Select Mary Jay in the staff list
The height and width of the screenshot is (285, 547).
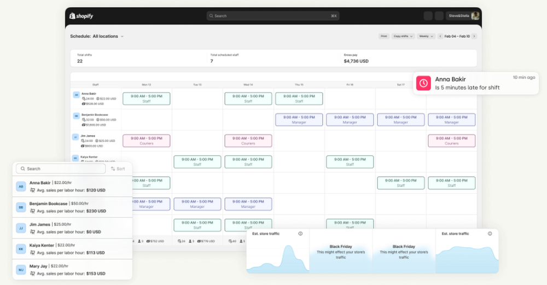(73, 270)
